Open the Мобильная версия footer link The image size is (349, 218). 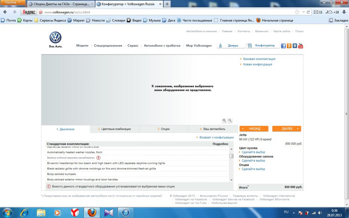(x=224, y=203)
